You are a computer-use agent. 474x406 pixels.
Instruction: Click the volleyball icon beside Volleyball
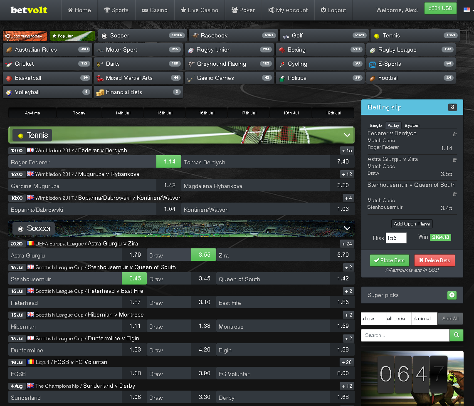(9, 93)
